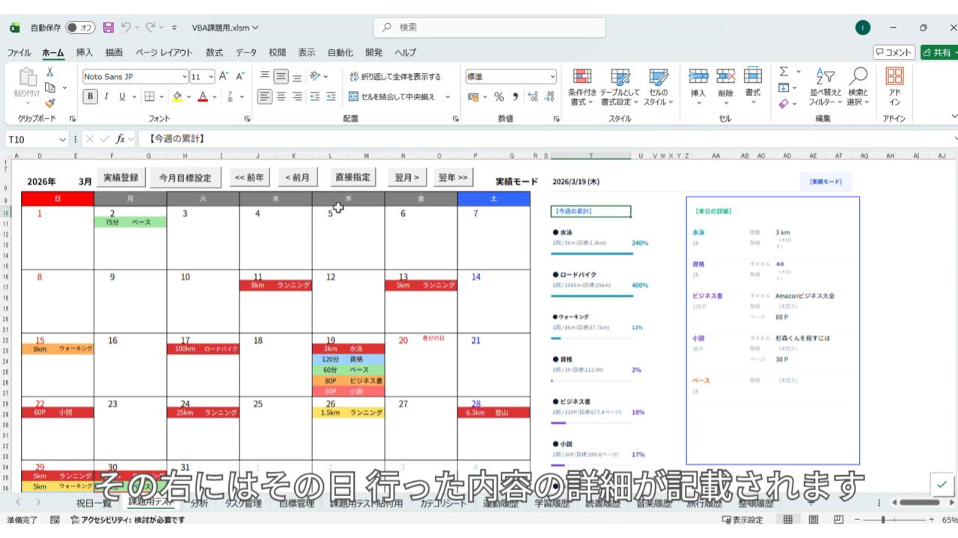Switch to the 分析 sheet tab
958x538 pixels.
199,504
